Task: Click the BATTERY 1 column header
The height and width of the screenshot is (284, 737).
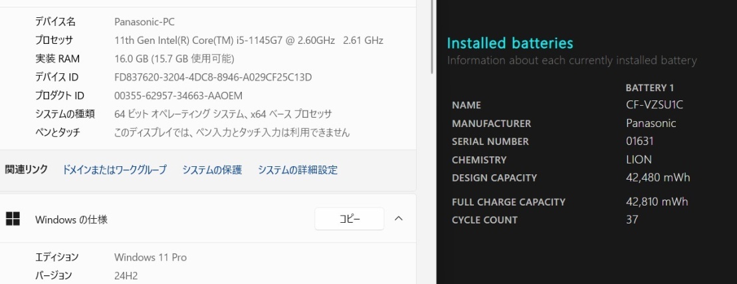Action: point(650,88)
